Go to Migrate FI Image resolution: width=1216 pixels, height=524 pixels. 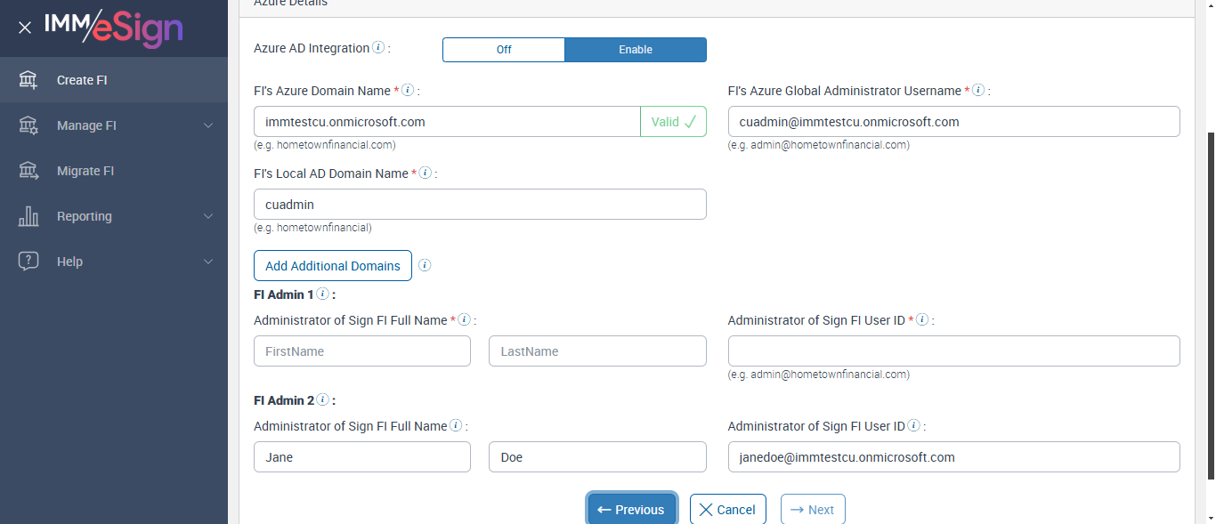click(x=85, y=171)
